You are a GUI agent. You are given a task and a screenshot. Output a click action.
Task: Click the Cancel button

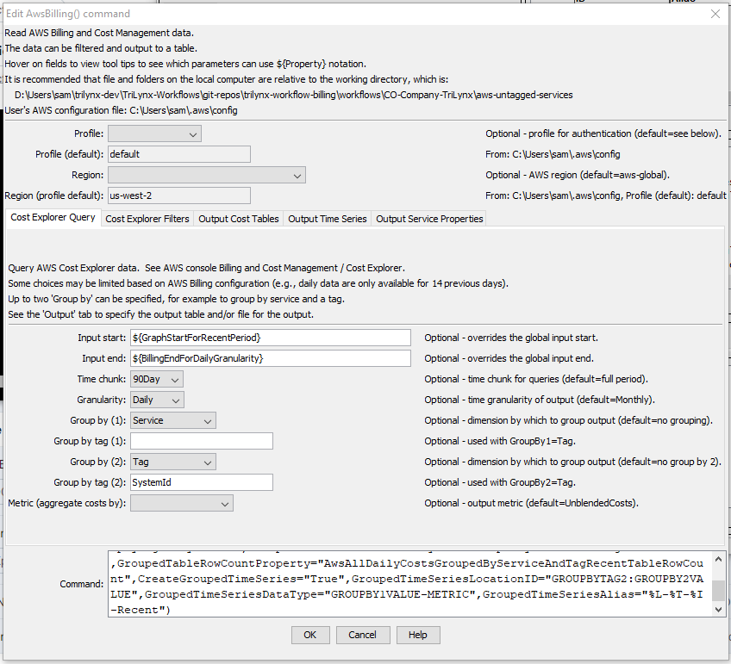pos(363,635)
